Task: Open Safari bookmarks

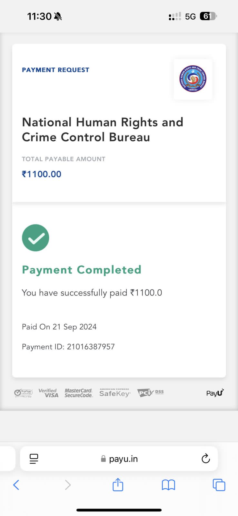Action: [168, 485]
